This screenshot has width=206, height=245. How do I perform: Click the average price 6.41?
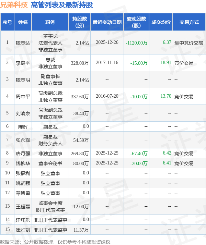[x=167, y=163]
